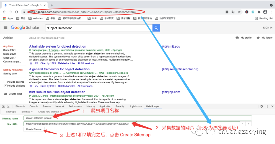This screenshot has height=144, width=275.
Task: Open the NLP bookmark folder
Action: point(92,18)
